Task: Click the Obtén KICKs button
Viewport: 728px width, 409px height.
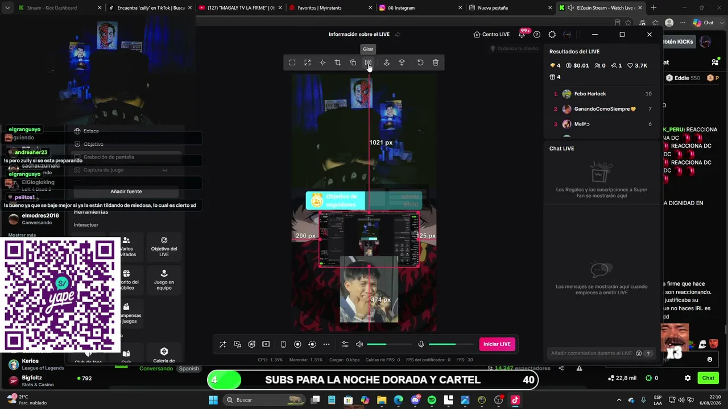Action: coord(679,41)
